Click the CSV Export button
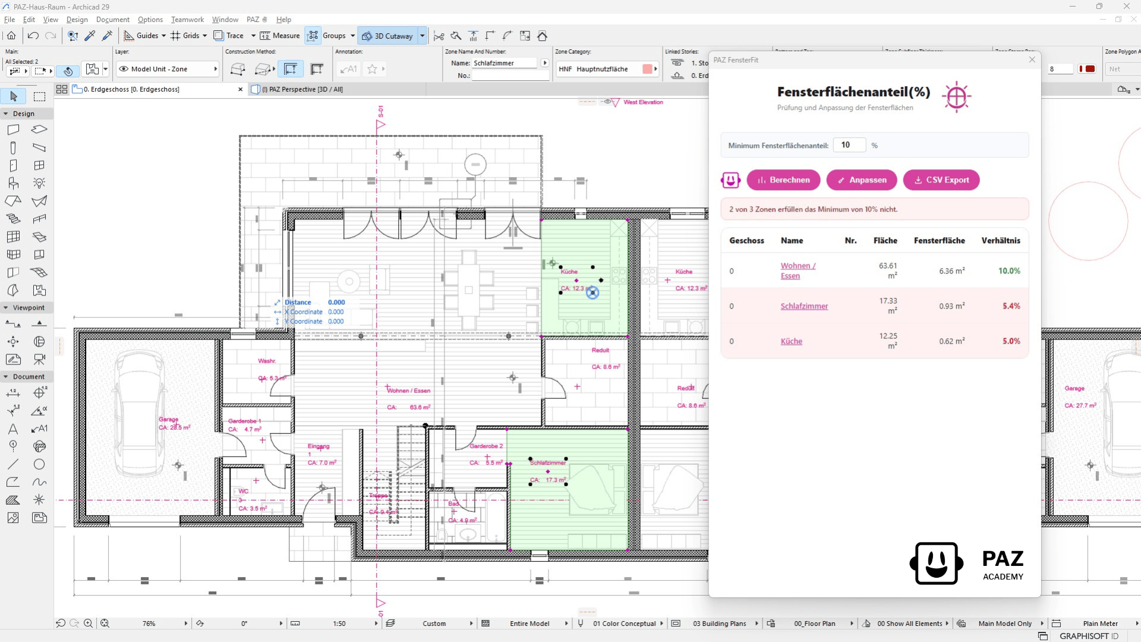 pos(941,180)
